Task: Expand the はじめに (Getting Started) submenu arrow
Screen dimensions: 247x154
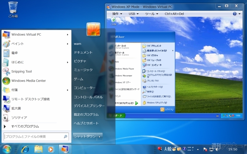Action: pos(68,62)
